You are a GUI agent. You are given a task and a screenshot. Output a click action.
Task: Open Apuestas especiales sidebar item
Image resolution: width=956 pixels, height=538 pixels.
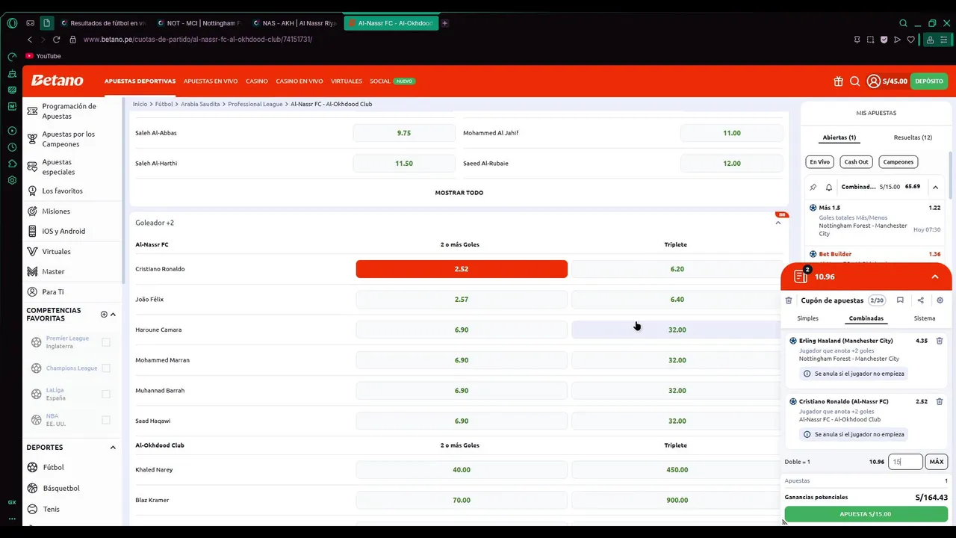58,167
